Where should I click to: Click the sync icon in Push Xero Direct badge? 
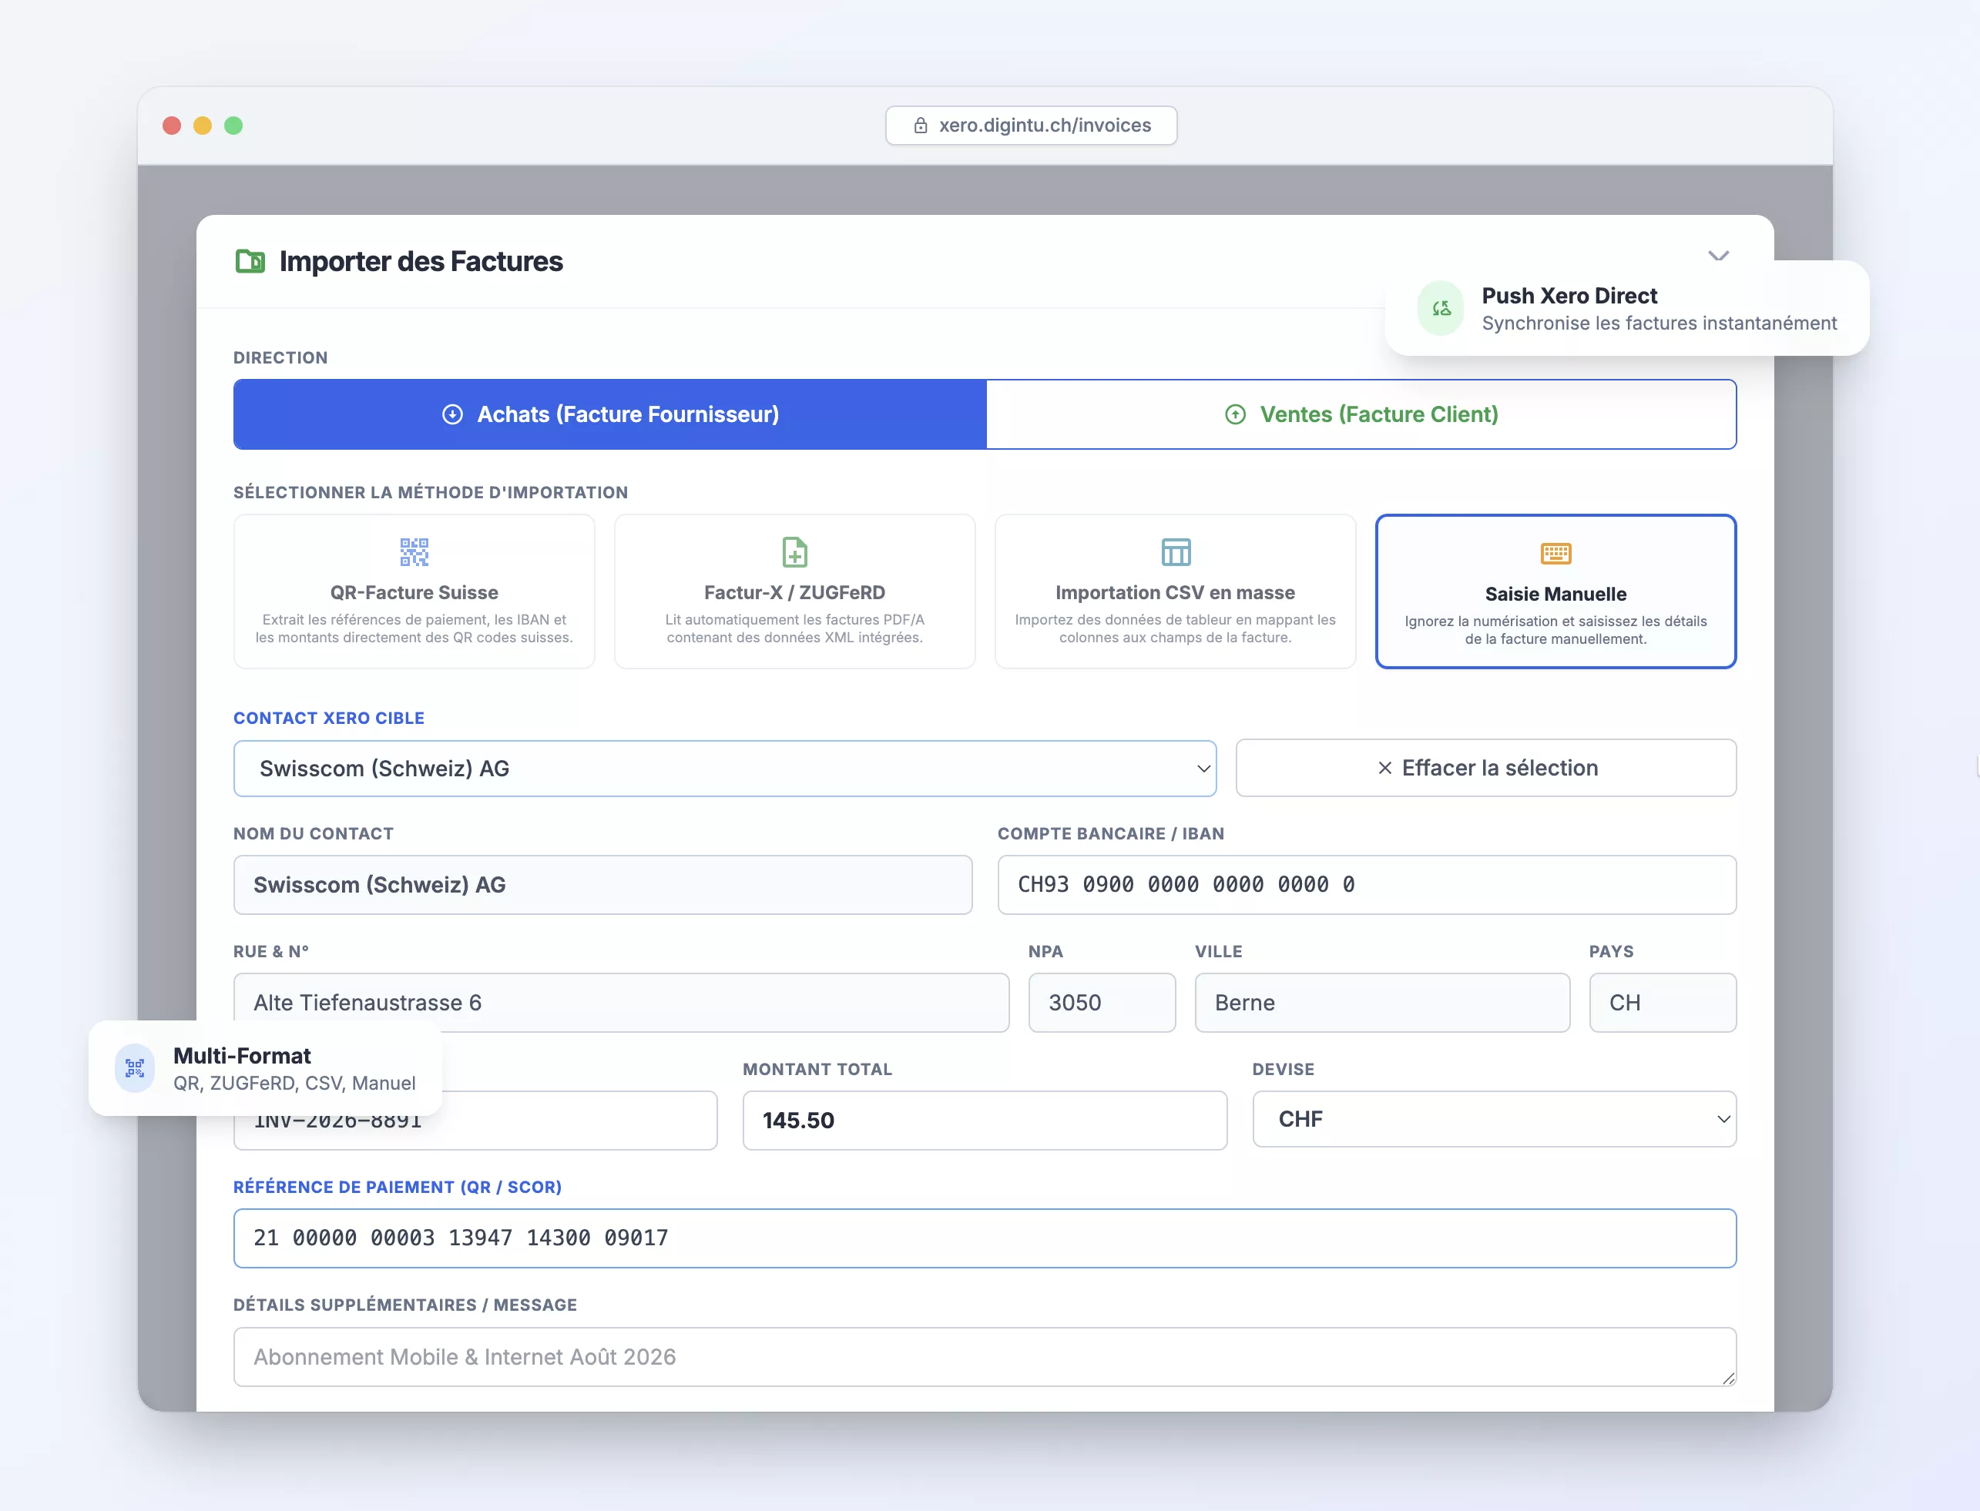[x=1441, y=309]
